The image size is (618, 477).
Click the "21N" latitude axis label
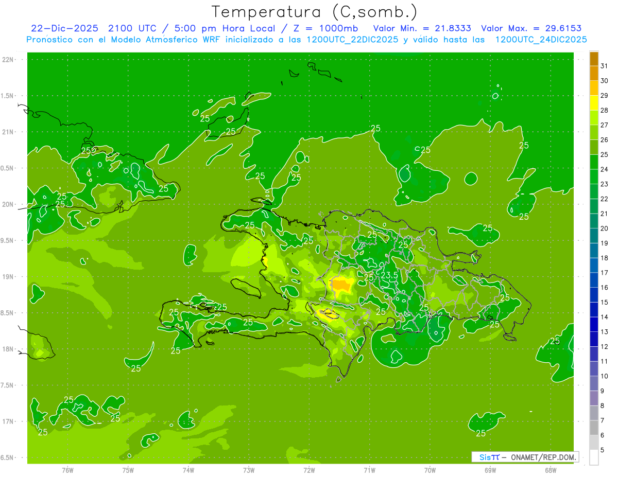pyautogui.click(x=8, y=132)
